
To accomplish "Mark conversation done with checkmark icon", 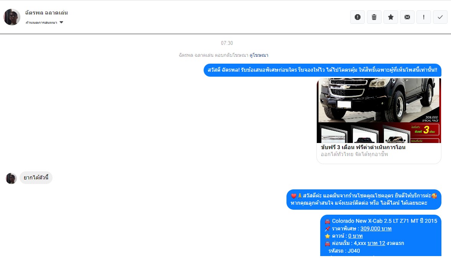I will [x=440, y=17].
